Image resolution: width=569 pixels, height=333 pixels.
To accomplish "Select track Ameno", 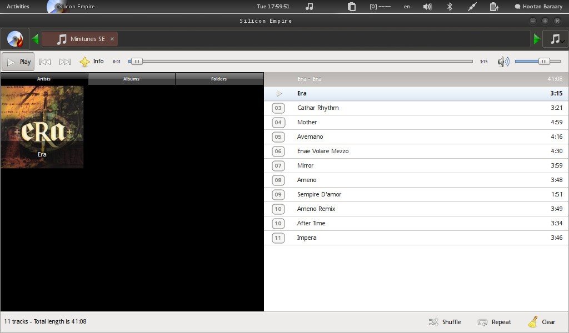I will pos(416,180).
